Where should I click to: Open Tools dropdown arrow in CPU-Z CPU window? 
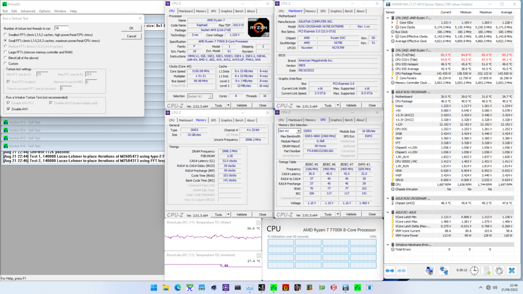(x=228, y=105)
